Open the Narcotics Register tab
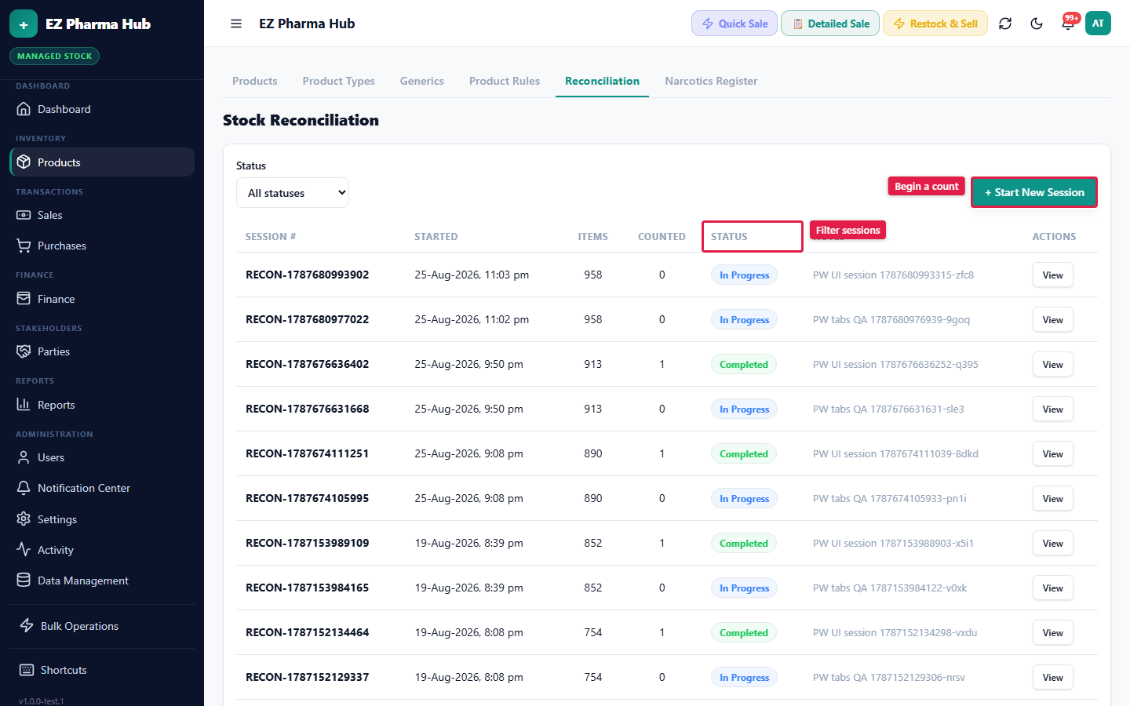The height and width of the screenshot is (706, 1130). pyautogui.click(x=711, y=81)
